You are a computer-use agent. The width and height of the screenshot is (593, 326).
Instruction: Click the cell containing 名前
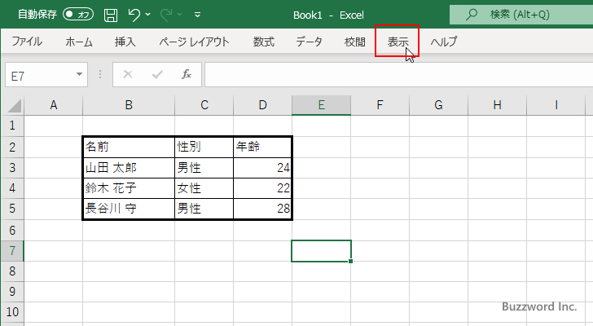tap(129, 147)
